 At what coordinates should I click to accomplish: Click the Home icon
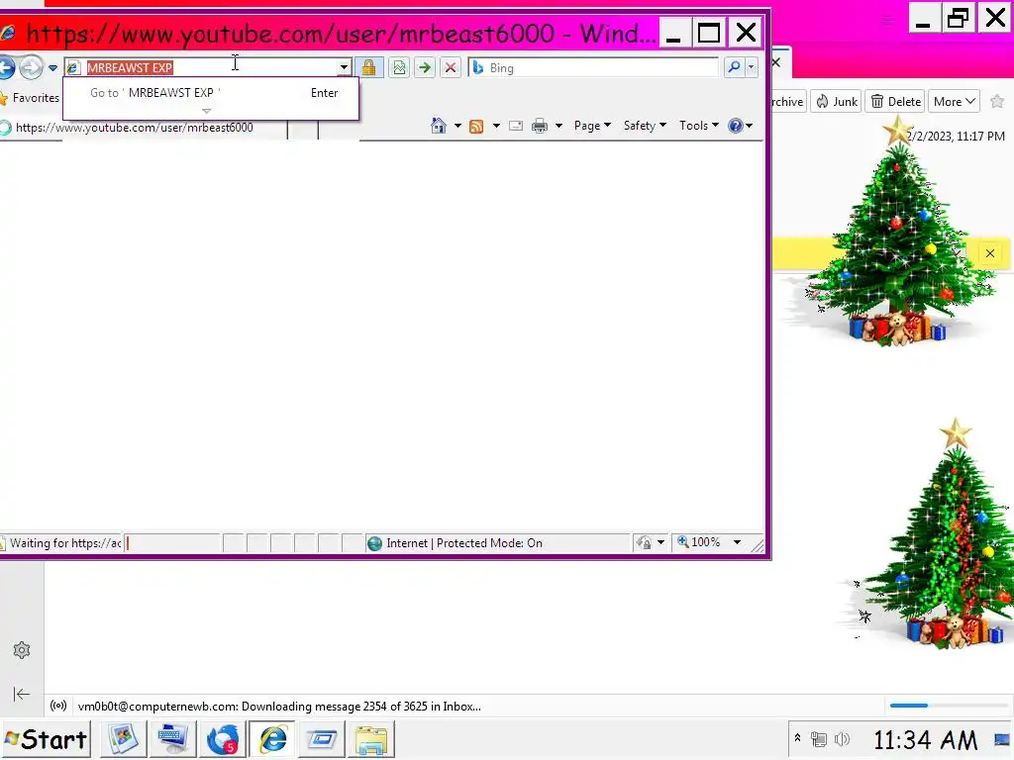(x=439, y=126)
